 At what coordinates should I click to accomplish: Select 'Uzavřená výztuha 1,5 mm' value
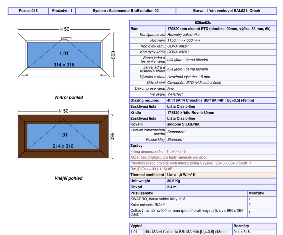pyautogui.click(x=188, y=77)
